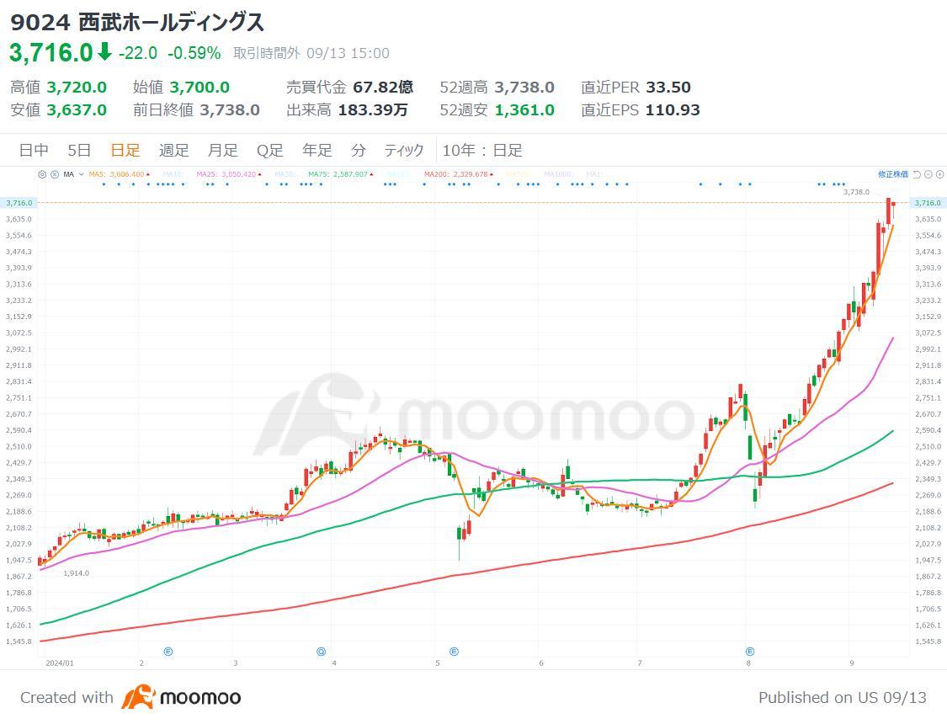The image size is (947, 724).
Task: Switch to the 週足 weekly chart tab
Action: 173,150
